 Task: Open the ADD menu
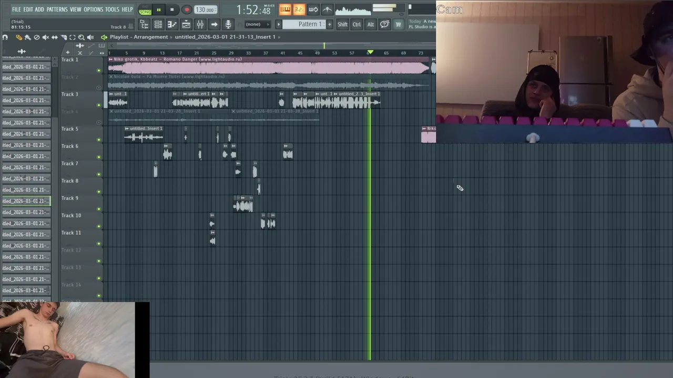(39, 9)
